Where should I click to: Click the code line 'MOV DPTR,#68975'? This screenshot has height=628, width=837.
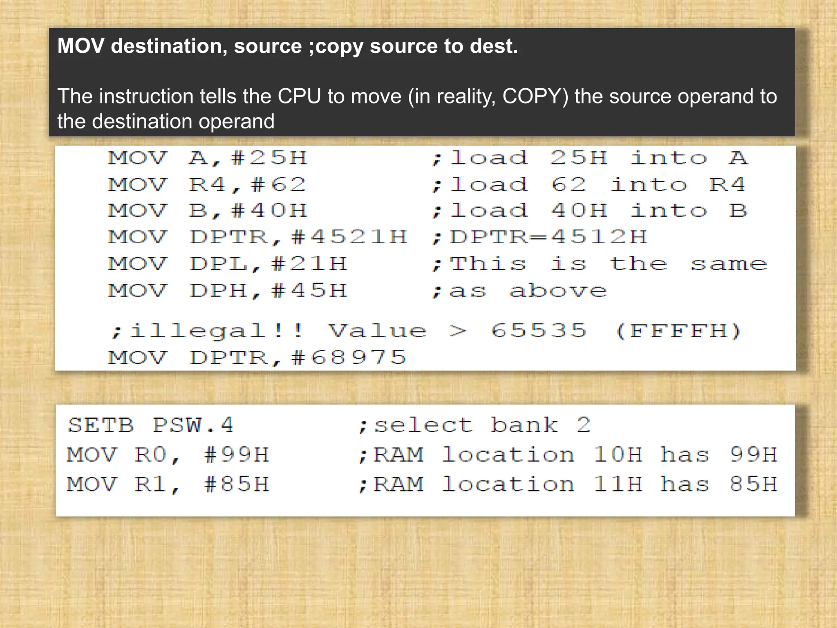click(257, 358)
